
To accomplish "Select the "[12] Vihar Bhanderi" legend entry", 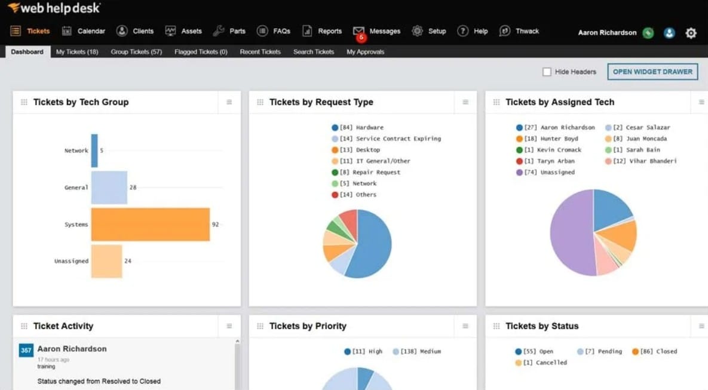I will coord(641,161).
